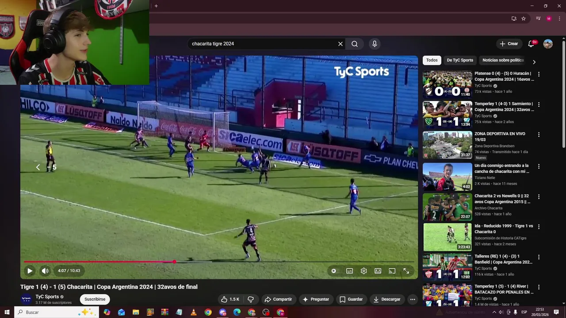Save video with the Guardar button
The width and height of the screenshot is (566, 318).
[351, 299]
